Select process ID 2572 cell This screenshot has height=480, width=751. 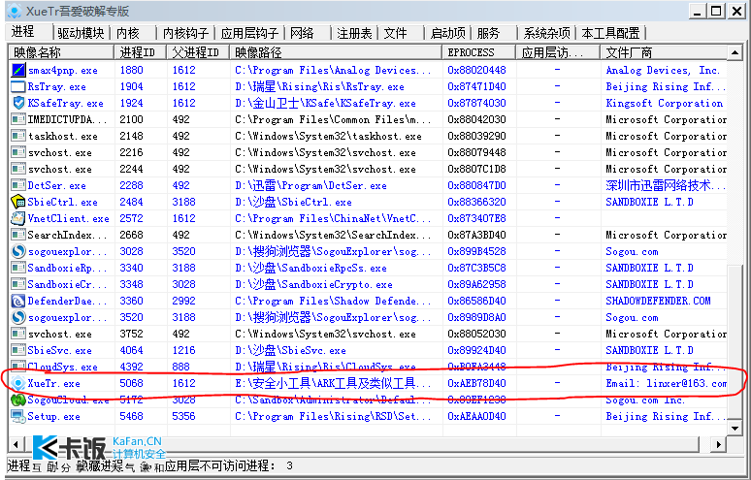point(131,219)
